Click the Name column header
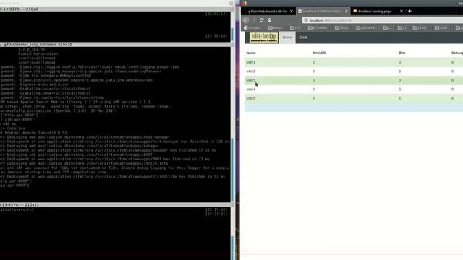This screenshot has width=463, height=260. click(x=251, y=53)
